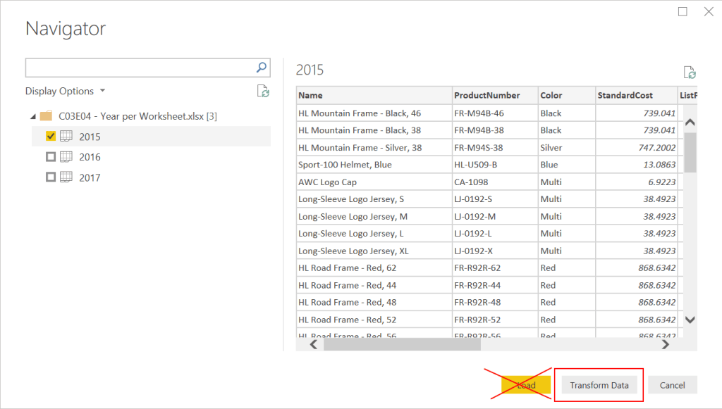Image resolution: width=722 pixels, height=409 pixels.
Task: Click the horizontal scrollbar thumb
Action: click(402, 345)
